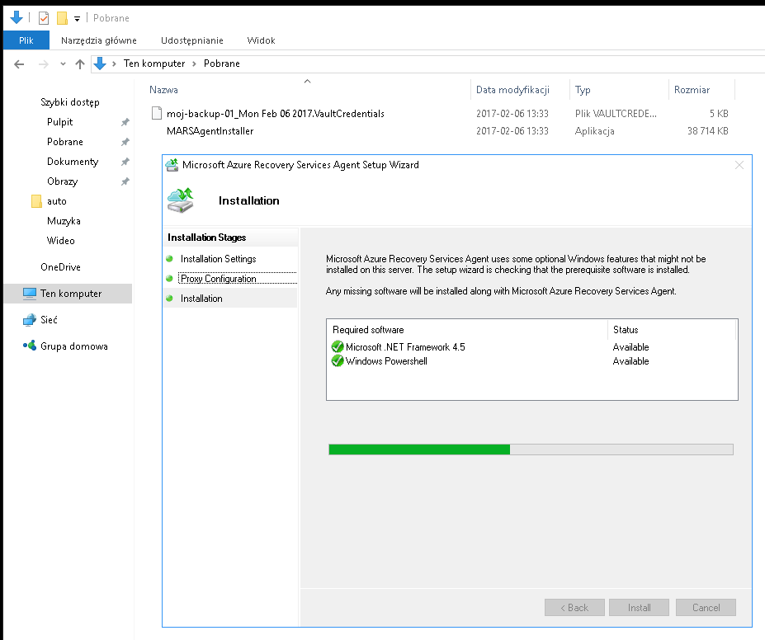This screenshot has width=765, height=640.
Task: Click the Install button
Action: pos(639,608)
